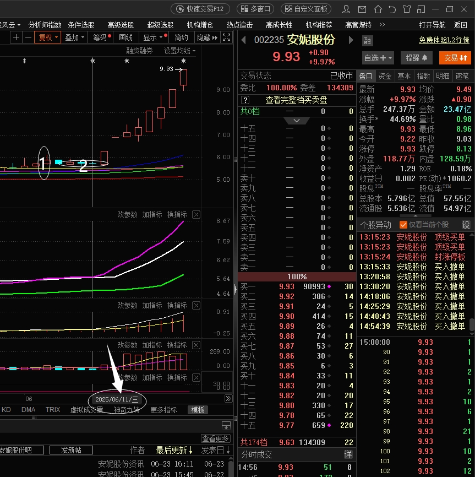This screenshot has width=475, height=477.
Task: Go to next stock arrow
Action: [351, 40]
